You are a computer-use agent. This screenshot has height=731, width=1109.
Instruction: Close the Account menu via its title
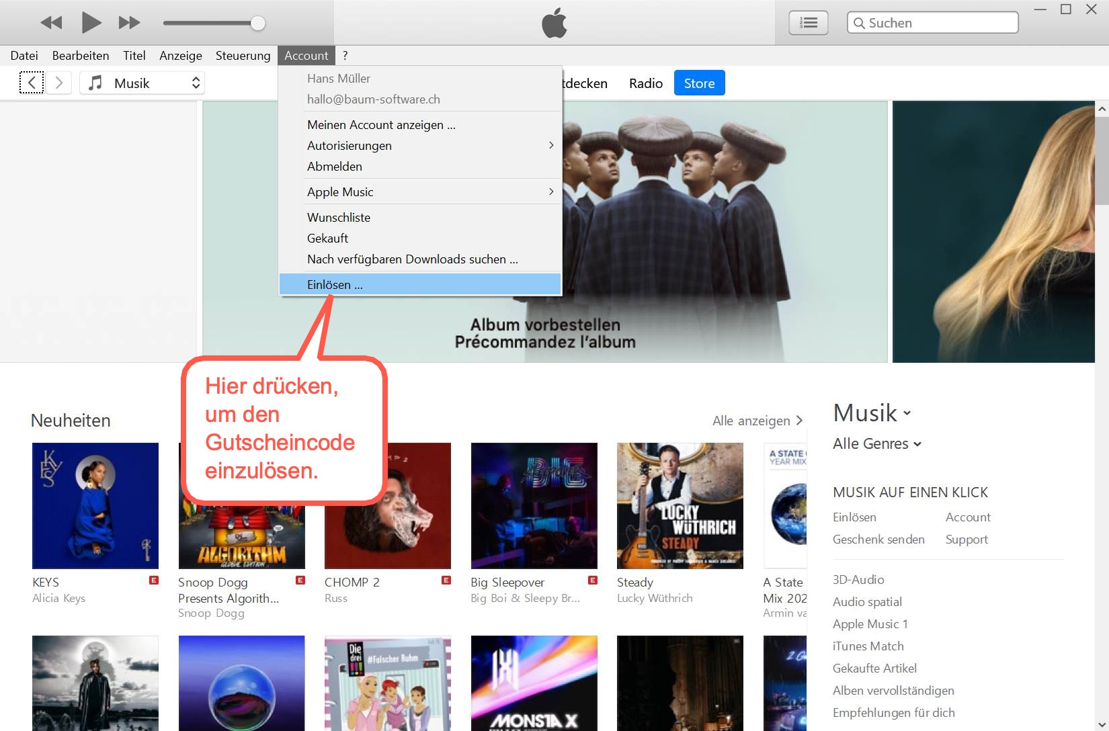306,56
